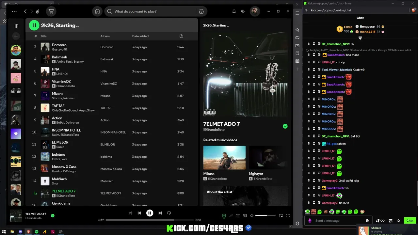Adjust the volume slider

tap(265, 216)
